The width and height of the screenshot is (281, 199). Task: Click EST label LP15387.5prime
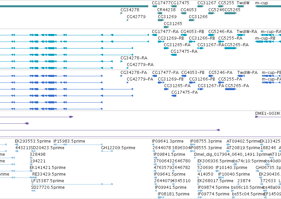[x=48, y=181]
